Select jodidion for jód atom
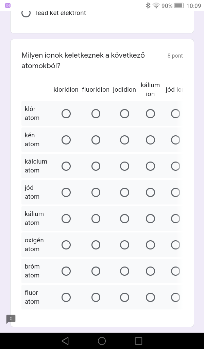The image size is (204, 349). pyautogui.click(x=124, y=192)
